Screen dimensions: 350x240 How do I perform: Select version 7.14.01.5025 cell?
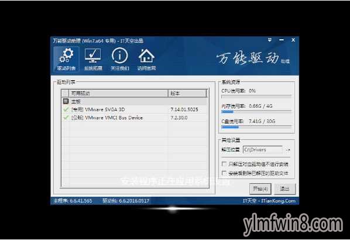click(184, 109)
